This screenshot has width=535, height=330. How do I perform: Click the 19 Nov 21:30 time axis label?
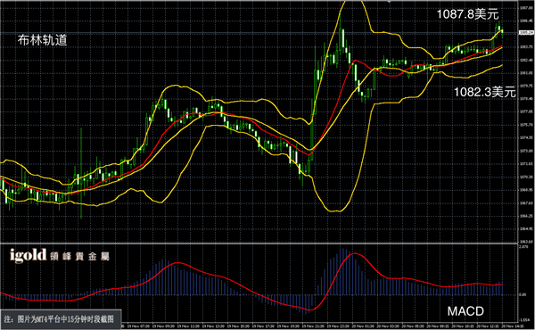click(x=313, y=326)
